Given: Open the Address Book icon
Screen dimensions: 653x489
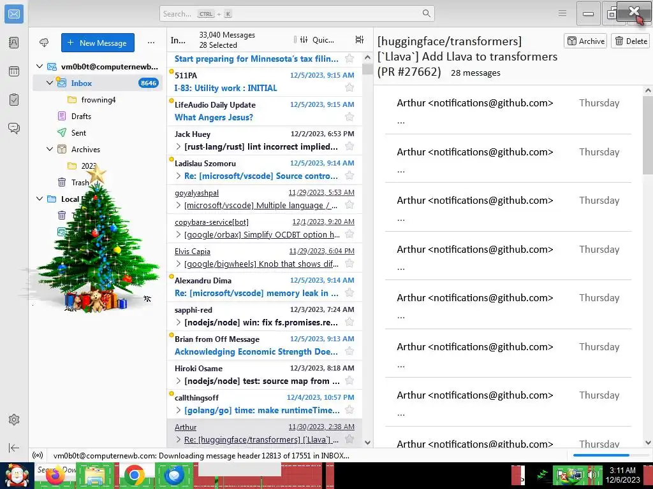Looking at the screenshot, I should point(14,43).
